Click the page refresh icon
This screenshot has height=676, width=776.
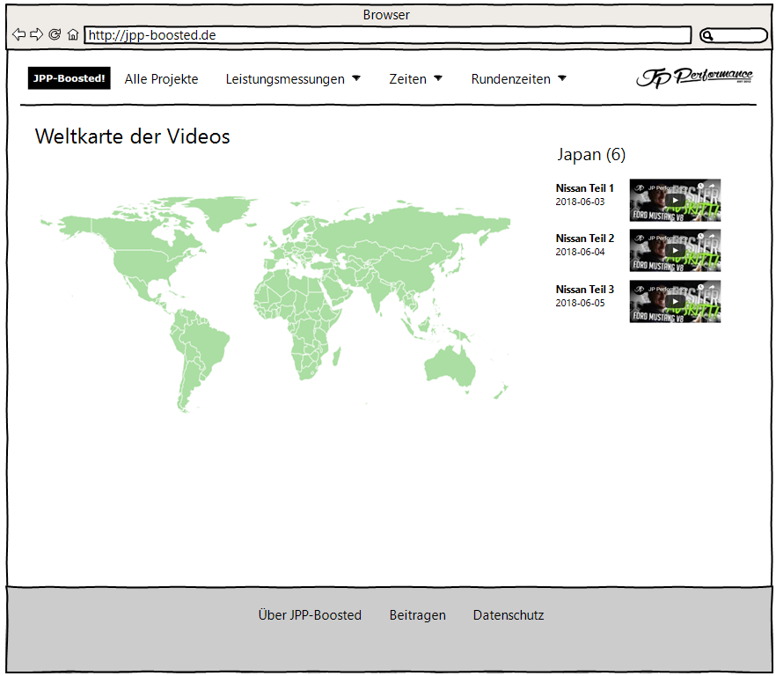(x=55, y=34)
